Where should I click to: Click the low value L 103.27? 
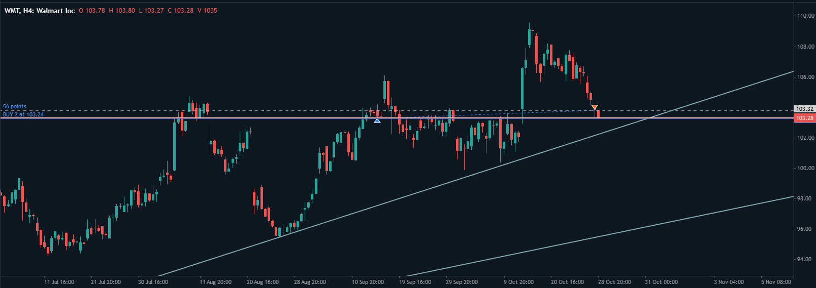coord(151,11)
